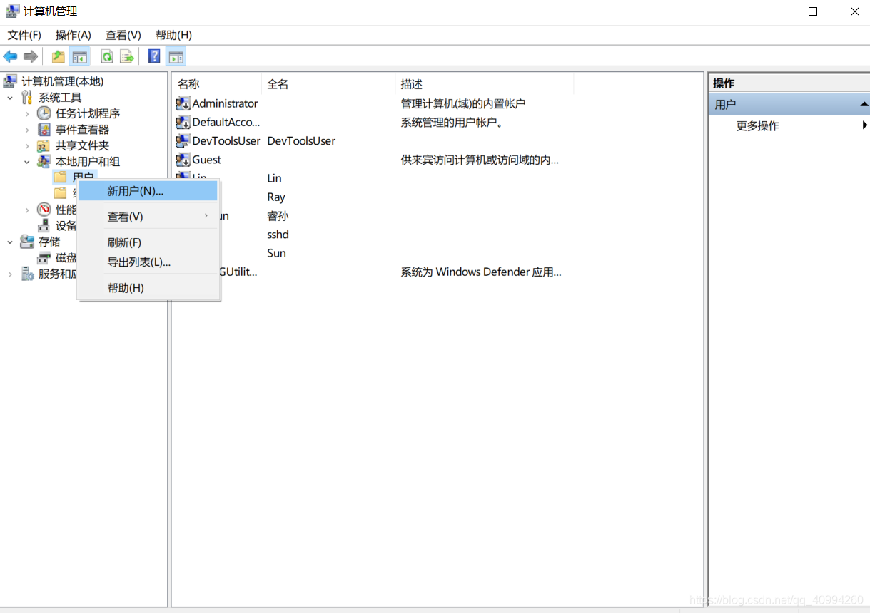Select the 任务计划程序 tree label
Viewport: 870px width, 613px height.
click(x=88, y=113)
